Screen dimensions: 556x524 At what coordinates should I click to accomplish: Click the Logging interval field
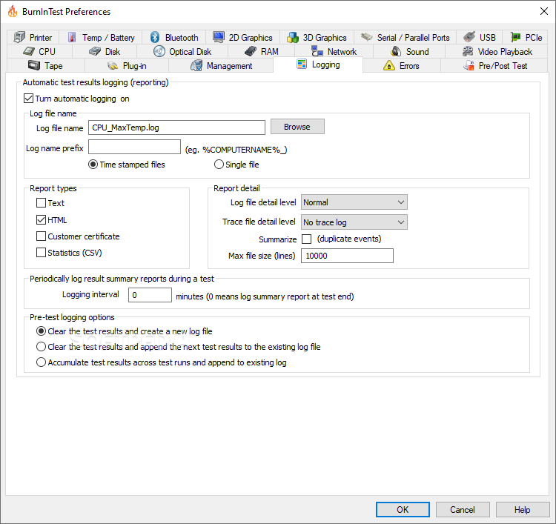point(150,295)
